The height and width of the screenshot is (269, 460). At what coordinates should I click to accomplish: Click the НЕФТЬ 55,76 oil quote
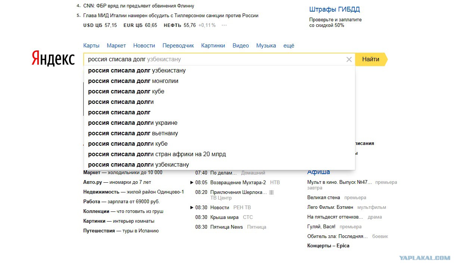[180, 25]
